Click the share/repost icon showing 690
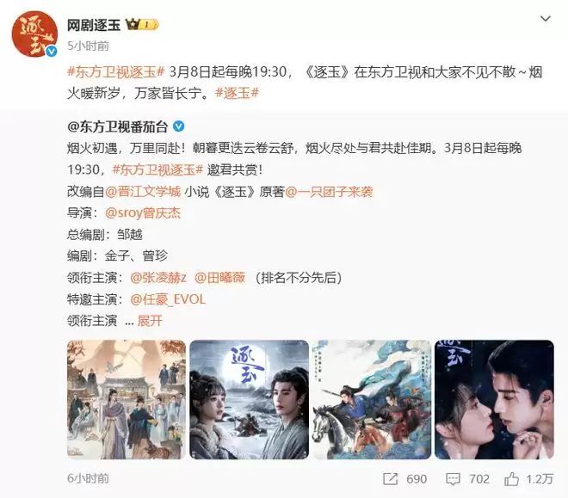568x498 pixels. pos(391,479)
